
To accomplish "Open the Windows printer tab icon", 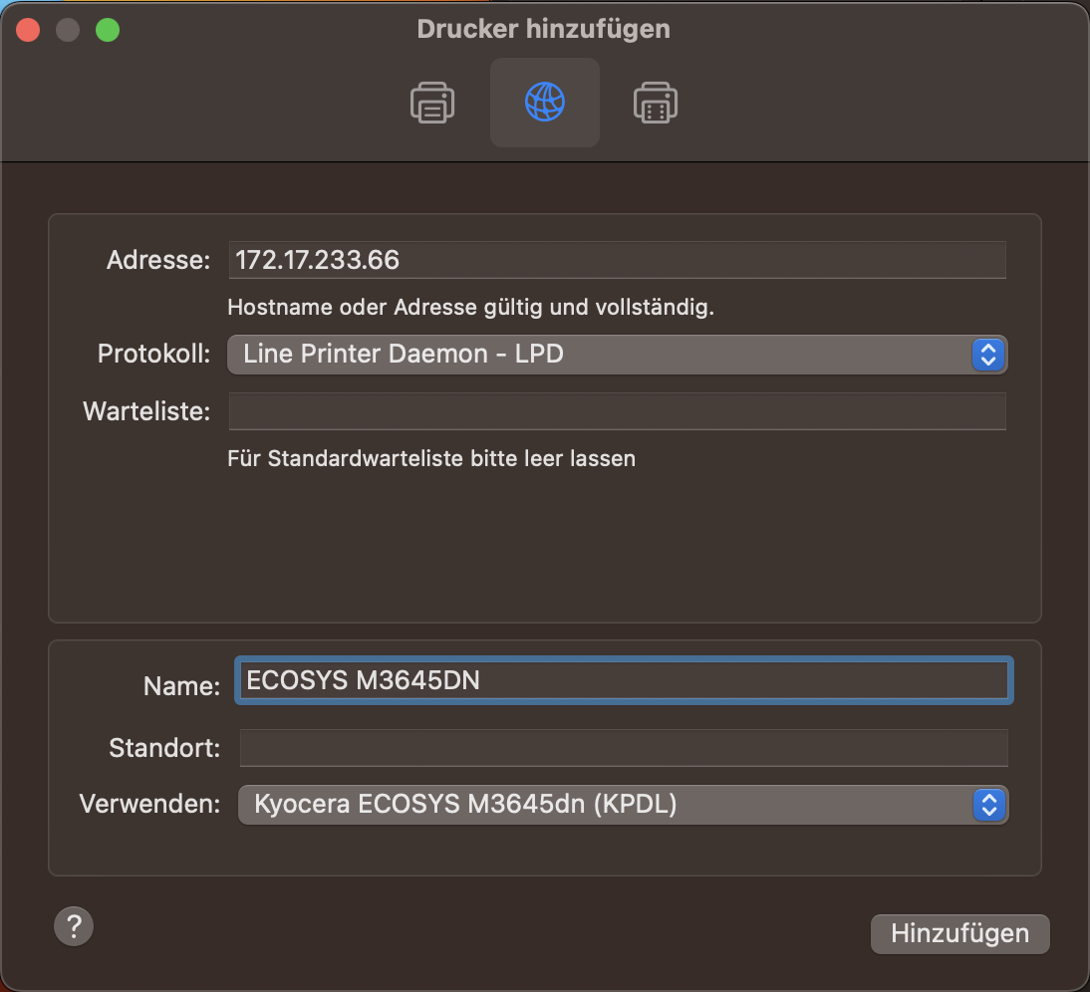I will click(656, 103).
